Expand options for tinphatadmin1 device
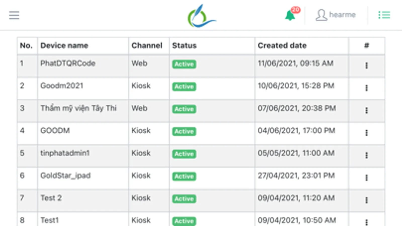Image resolution: width=402 pixels, height=226 pixels. tap(367, 155)
